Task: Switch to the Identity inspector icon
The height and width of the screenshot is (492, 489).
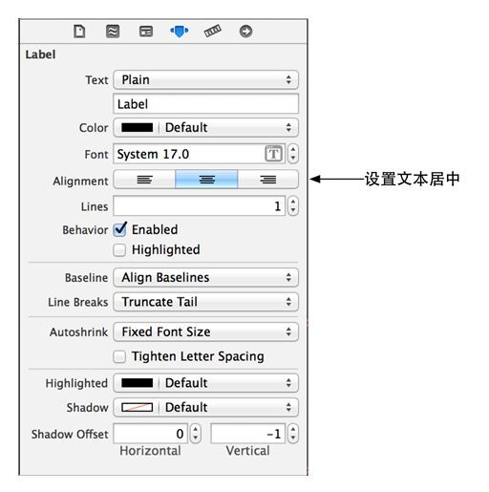Action: (146, 32)
